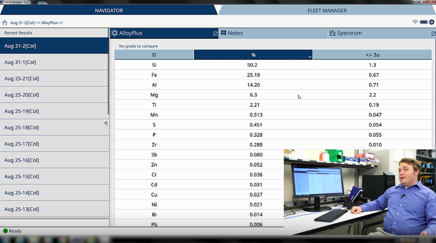Click the battery status icon
Screen dimensions: 436x243
pyautogui.click(x=424, y=22)
